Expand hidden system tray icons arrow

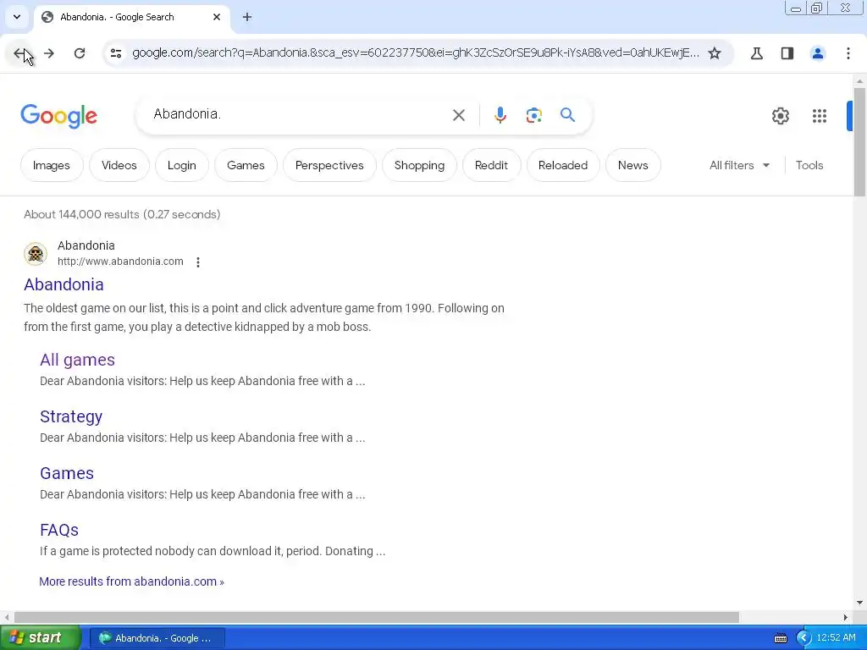803,638
